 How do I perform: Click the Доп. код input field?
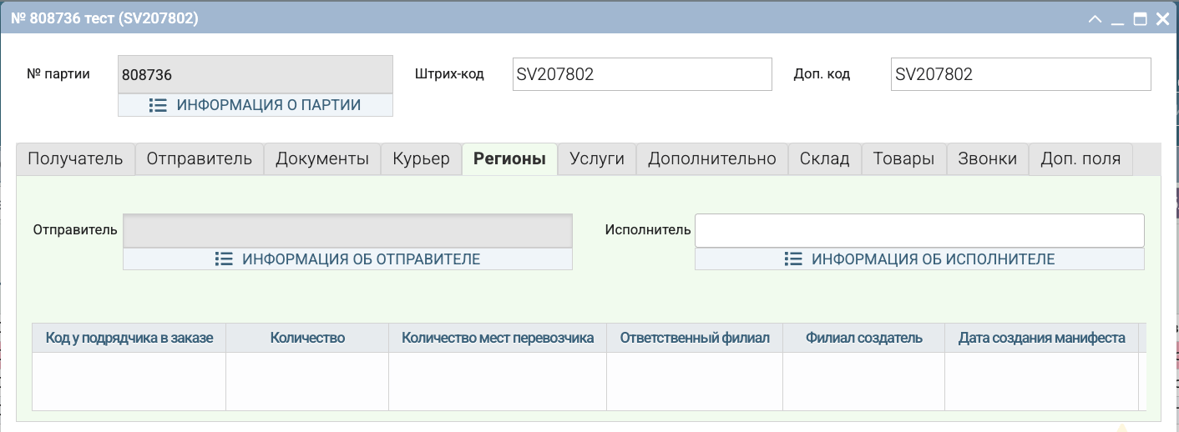coord(1020,74)
